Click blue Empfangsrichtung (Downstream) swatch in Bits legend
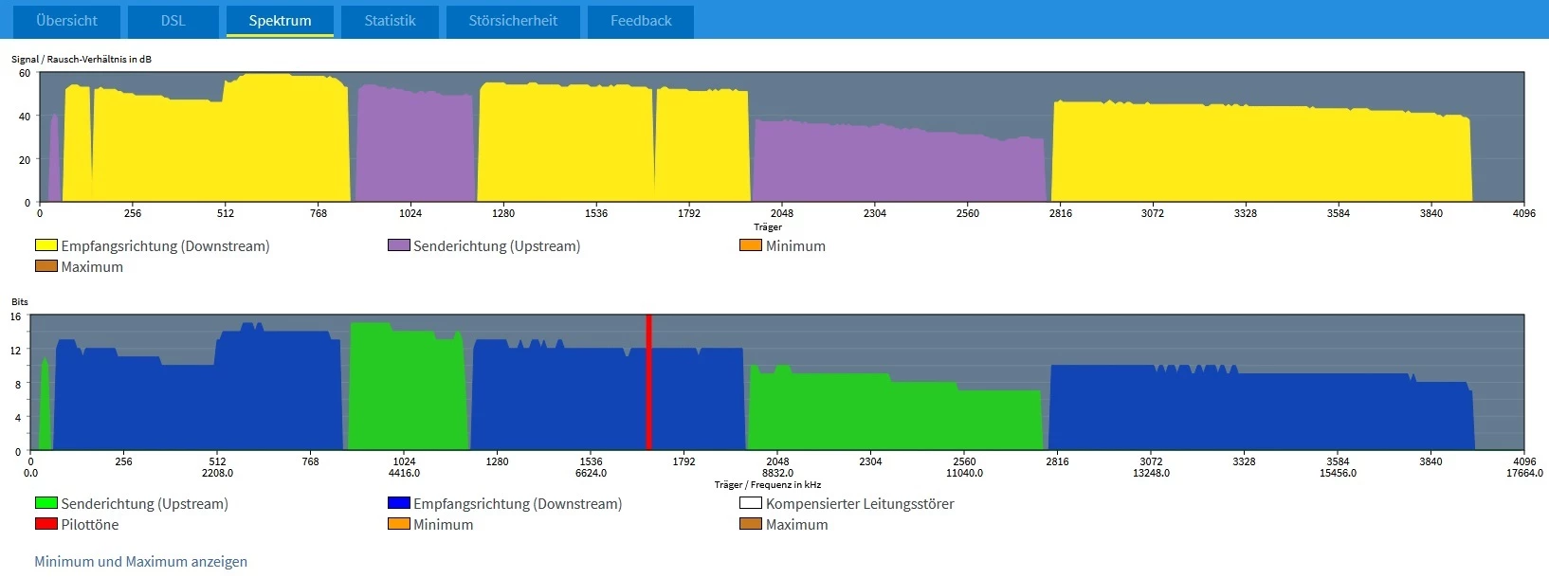This screenshot has width=1549, height=578. (x=399, y=503)
